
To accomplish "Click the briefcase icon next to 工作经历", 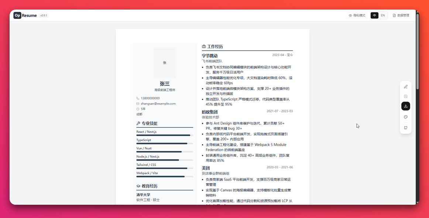I will (x=204, y=46).
